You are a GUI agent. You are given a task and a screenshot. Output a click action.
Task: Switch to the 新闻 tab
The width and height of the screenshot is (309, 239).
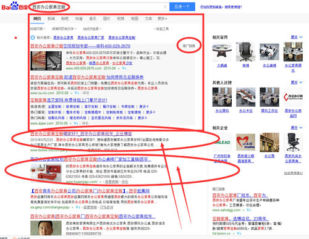pos(51,19)
